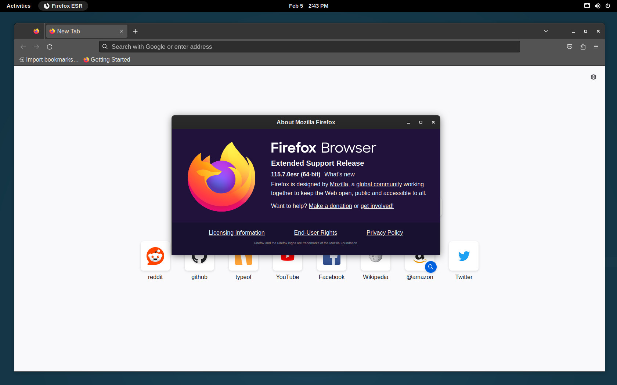Click Make a donation link
617x385 pixels.
tap(330, 206)
